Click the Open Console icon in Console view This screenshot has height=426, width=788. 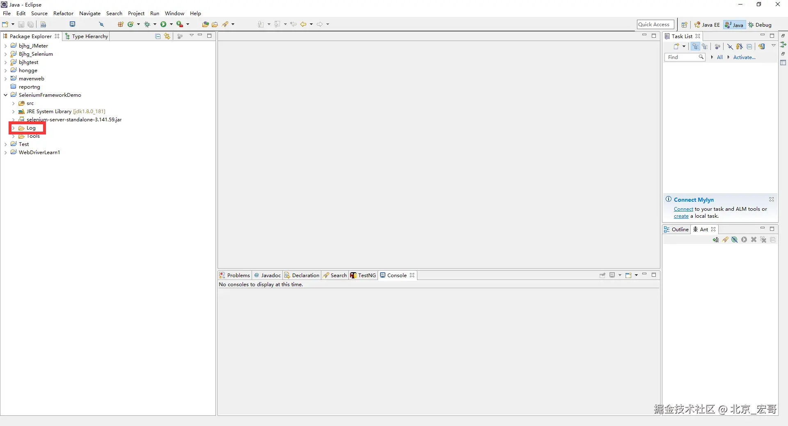[x=628, y=275]
